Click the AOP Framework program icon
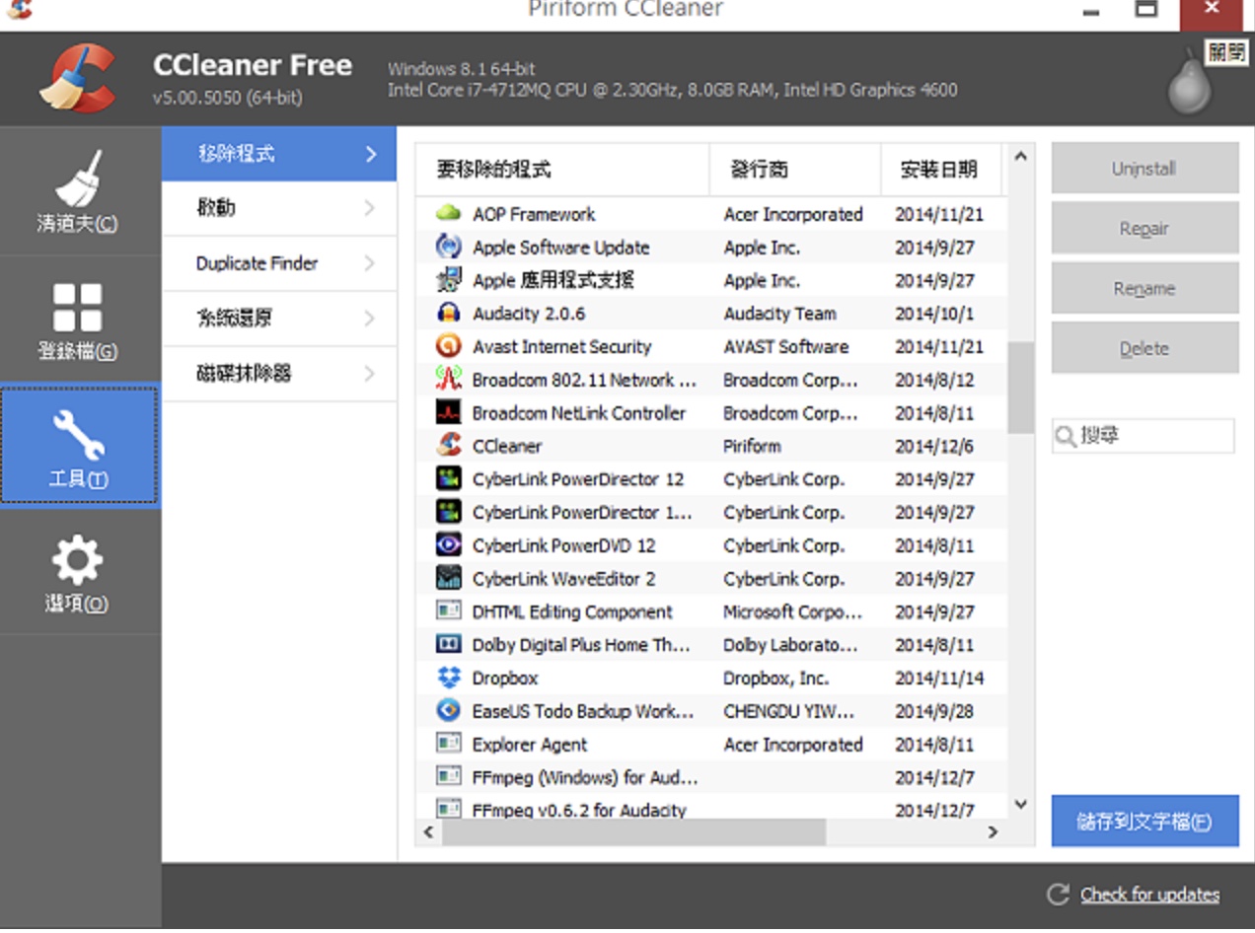The height and width of the screenshot is (933, 1255). point(449,213)
